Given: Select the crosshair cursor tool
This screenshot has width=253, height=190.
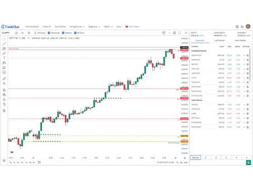Looking at the screenshot, I should pyautogui.click(x=4, y=39).
